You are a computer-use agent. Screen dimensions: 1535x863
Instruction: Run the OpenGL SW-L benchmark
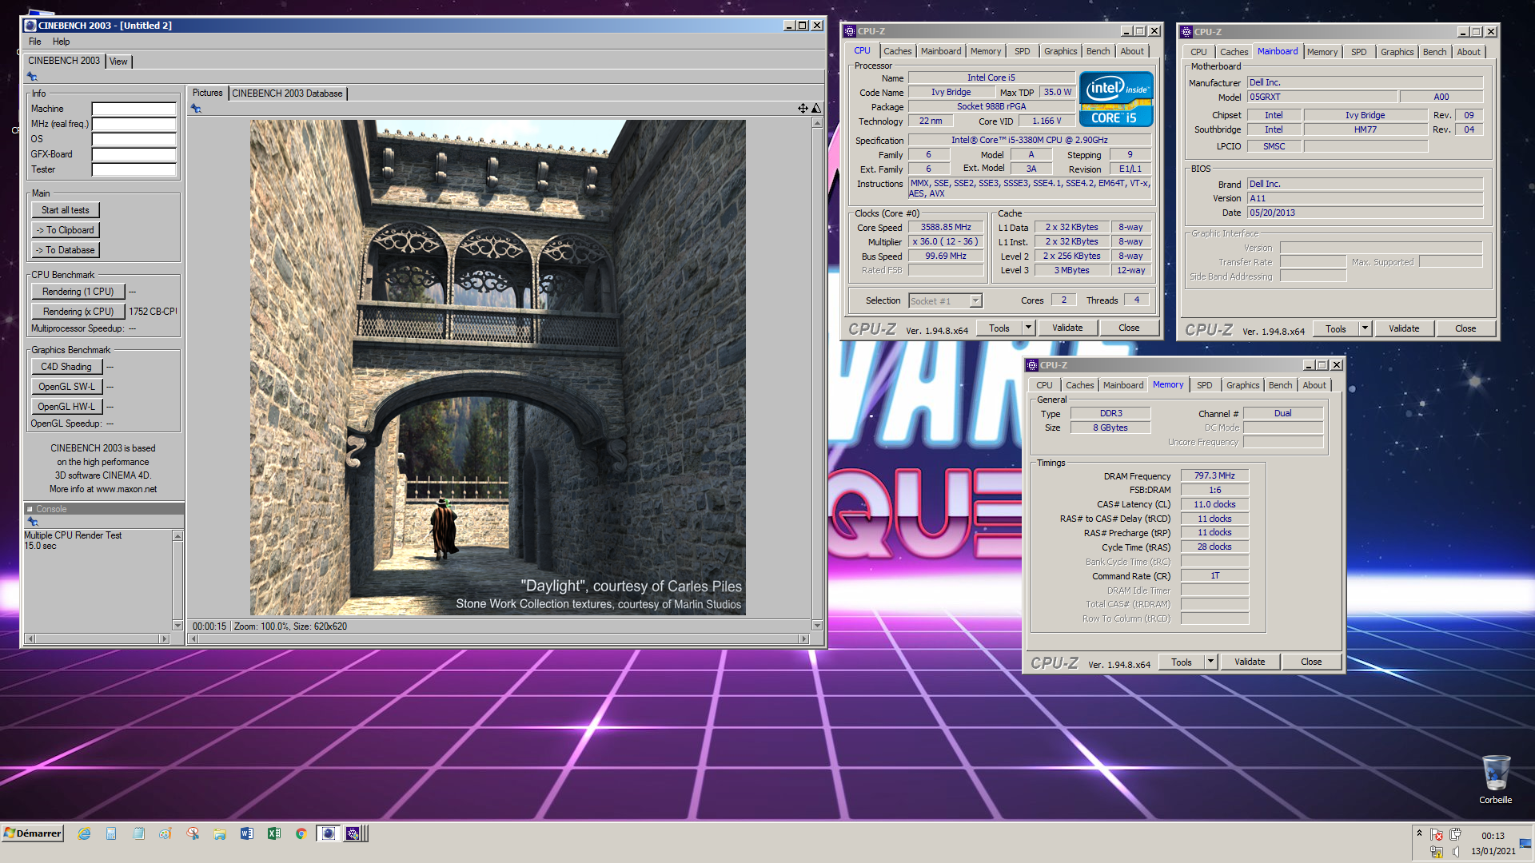[x=66, y=387]
